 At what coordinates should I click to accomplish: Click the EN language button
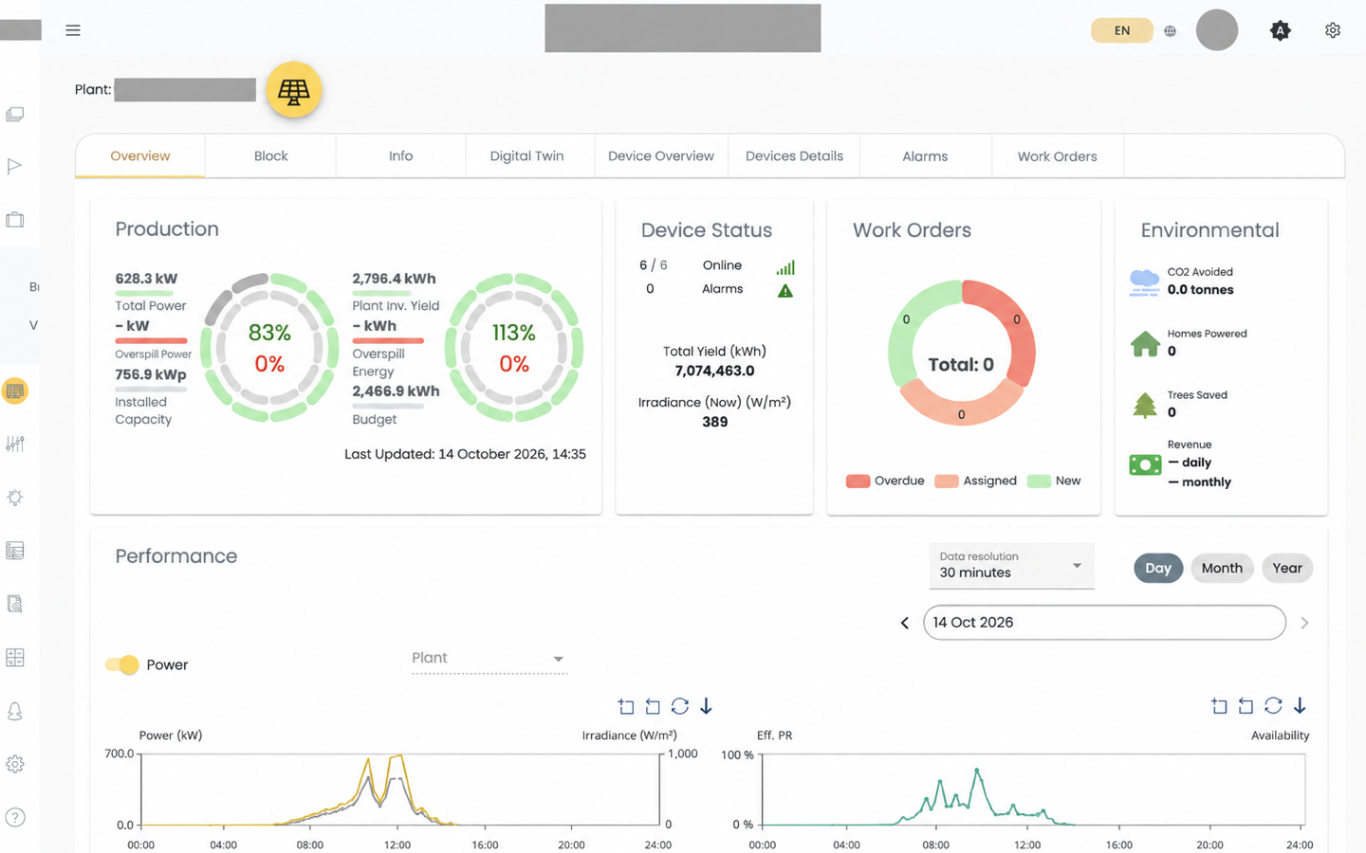pos(1122,30)
